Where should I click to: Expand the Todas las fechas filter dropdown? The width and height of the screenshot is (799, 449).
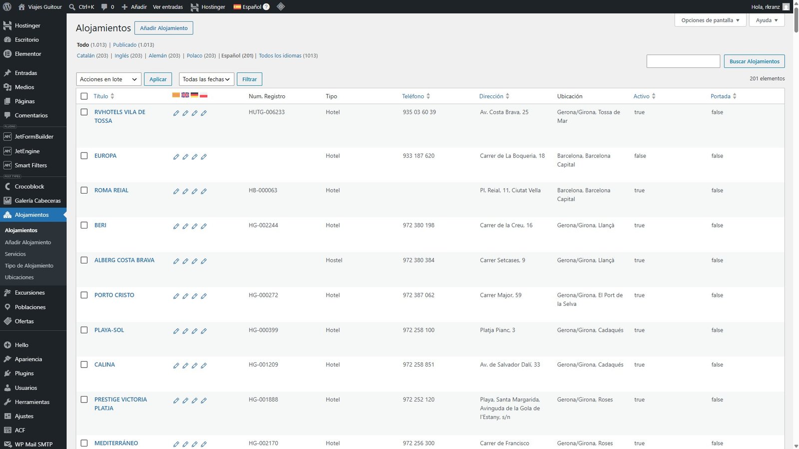[x=206, y=79]
